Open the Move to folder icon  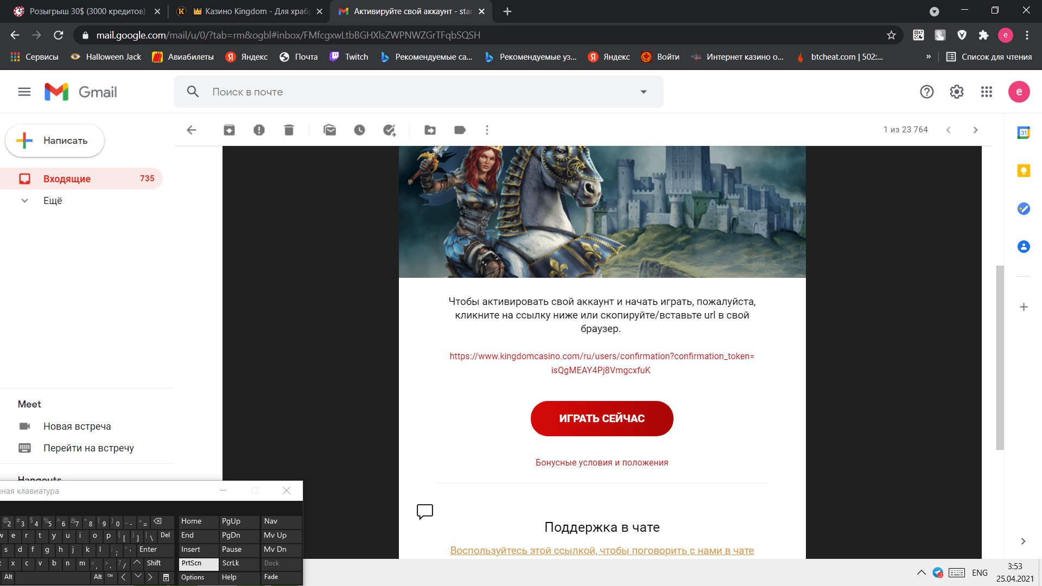(x=430, y=130)
